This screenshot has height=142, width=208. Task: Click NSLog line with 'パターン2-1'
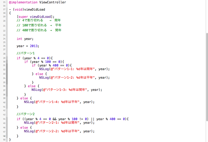(59, 123)
